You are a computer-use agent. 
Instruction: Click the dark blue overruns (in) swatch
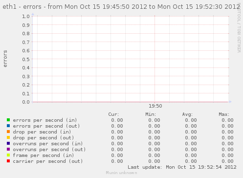(8, 143)
